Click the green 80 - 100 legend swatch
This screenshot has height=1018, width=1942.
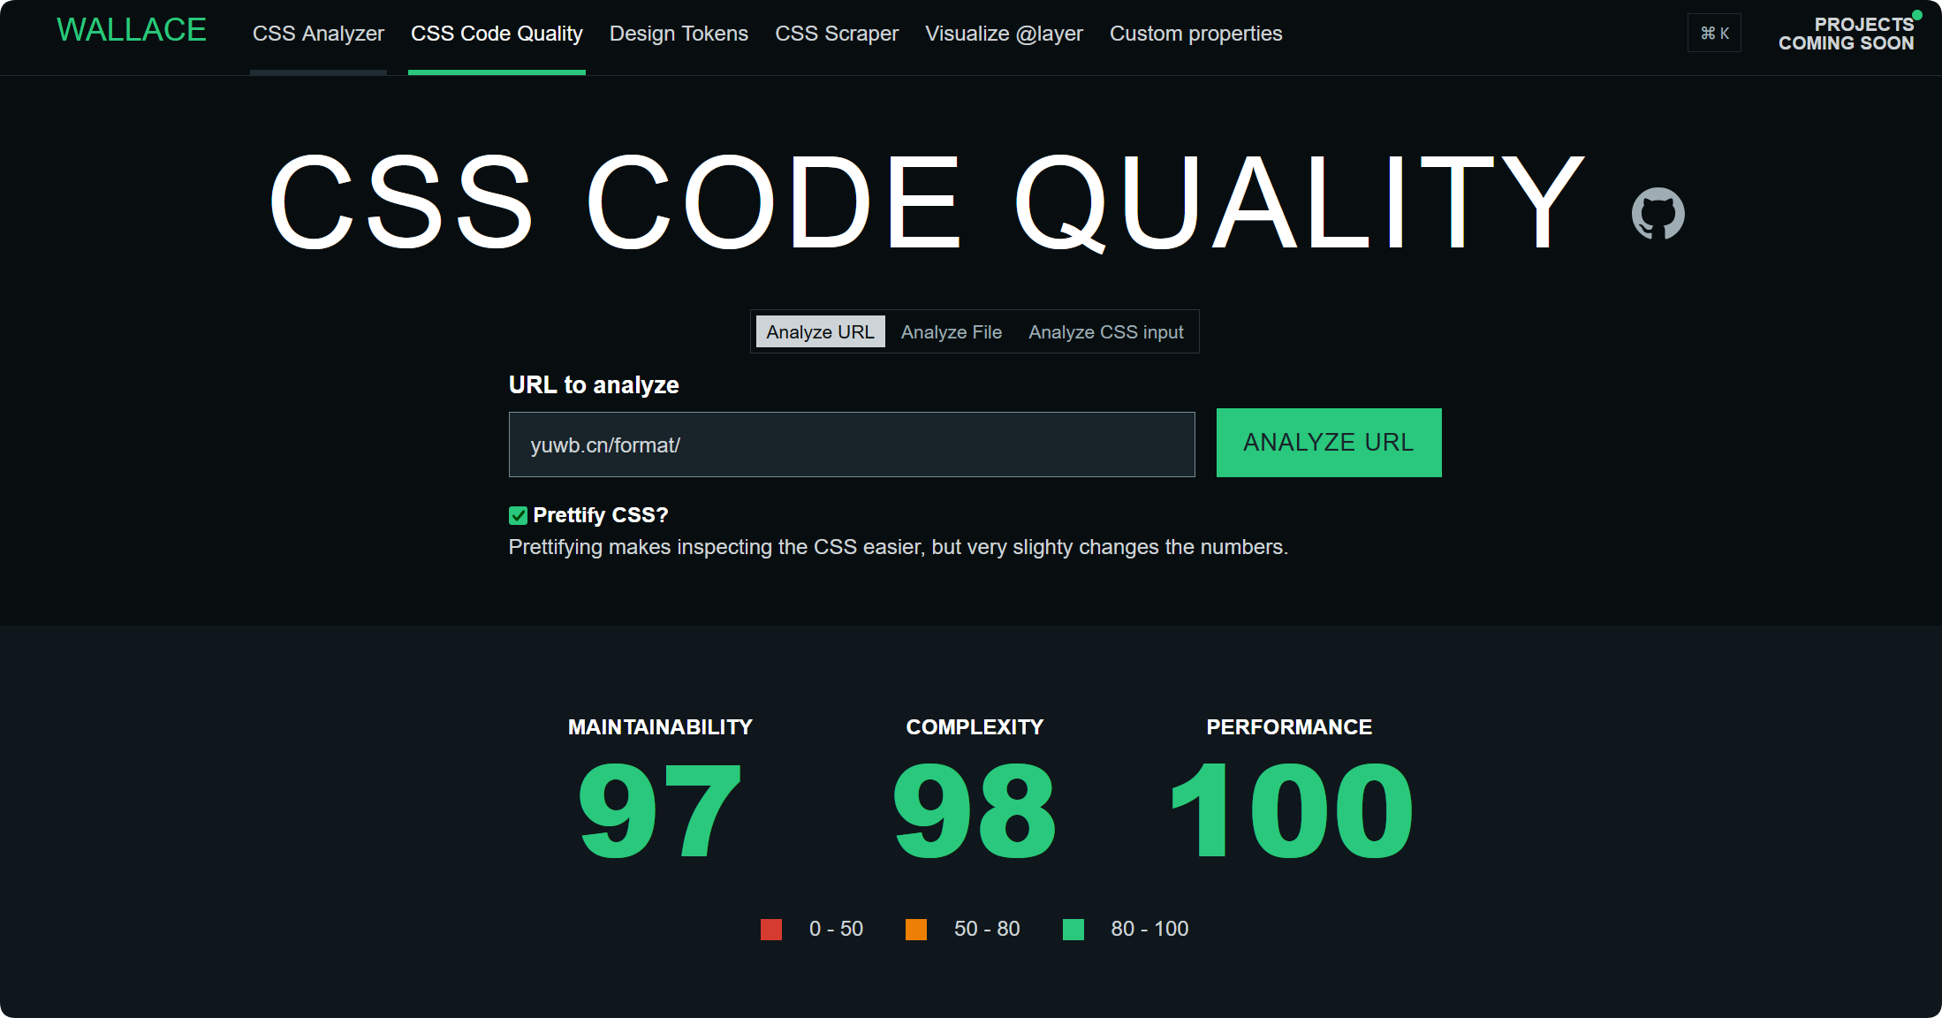pos(1073,929)
